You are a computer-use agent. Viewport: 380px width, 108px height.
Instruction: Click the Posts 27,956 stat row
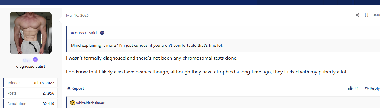(x=30, y=93)
